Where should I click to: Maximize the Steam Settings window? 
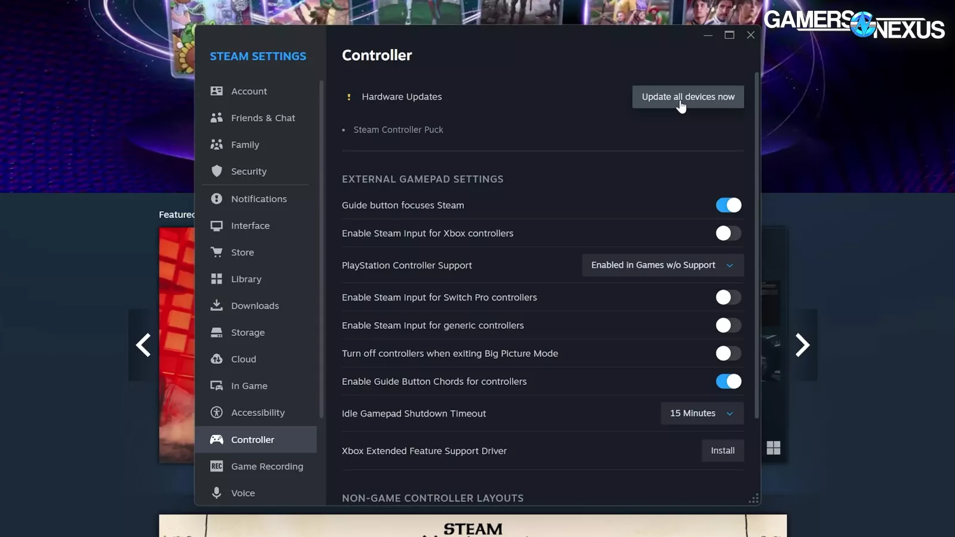pos(729,35)
